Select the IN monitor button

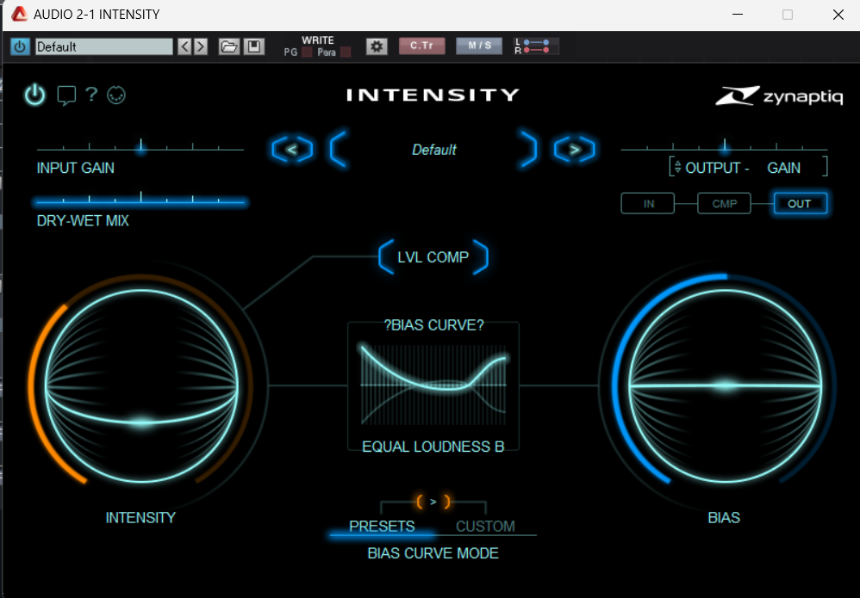(648, 204)
